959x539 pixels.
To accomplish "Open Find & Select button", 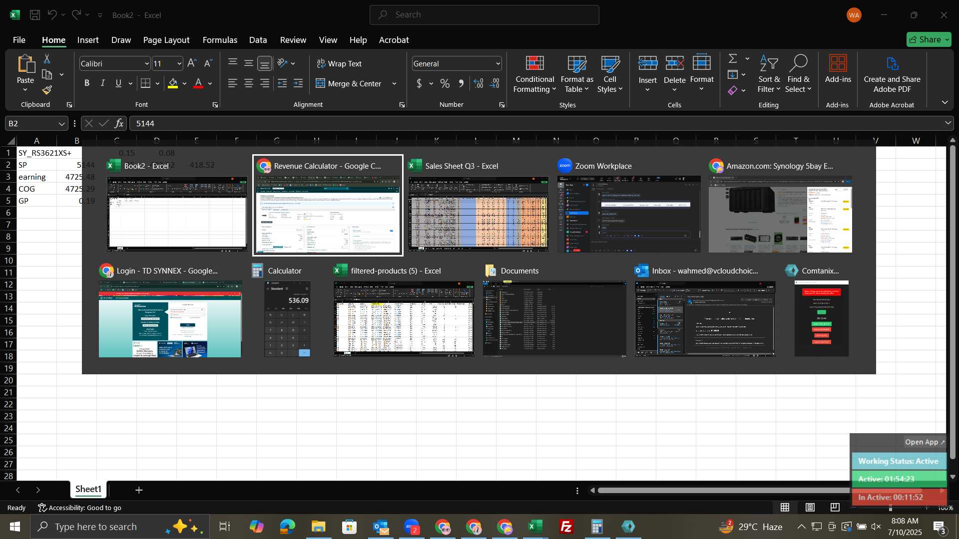I will click(x=798, y=74).
